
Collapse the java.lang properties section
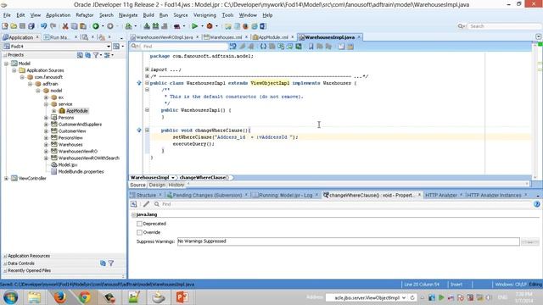click(134, 214)
